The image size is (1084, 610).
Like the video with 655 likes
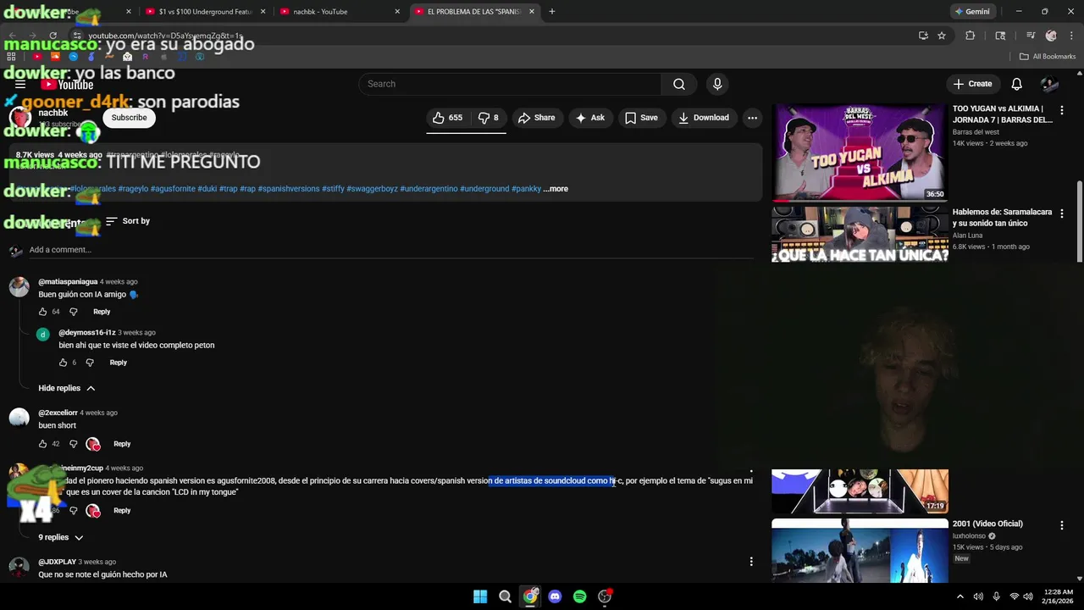tap(448, 118)
